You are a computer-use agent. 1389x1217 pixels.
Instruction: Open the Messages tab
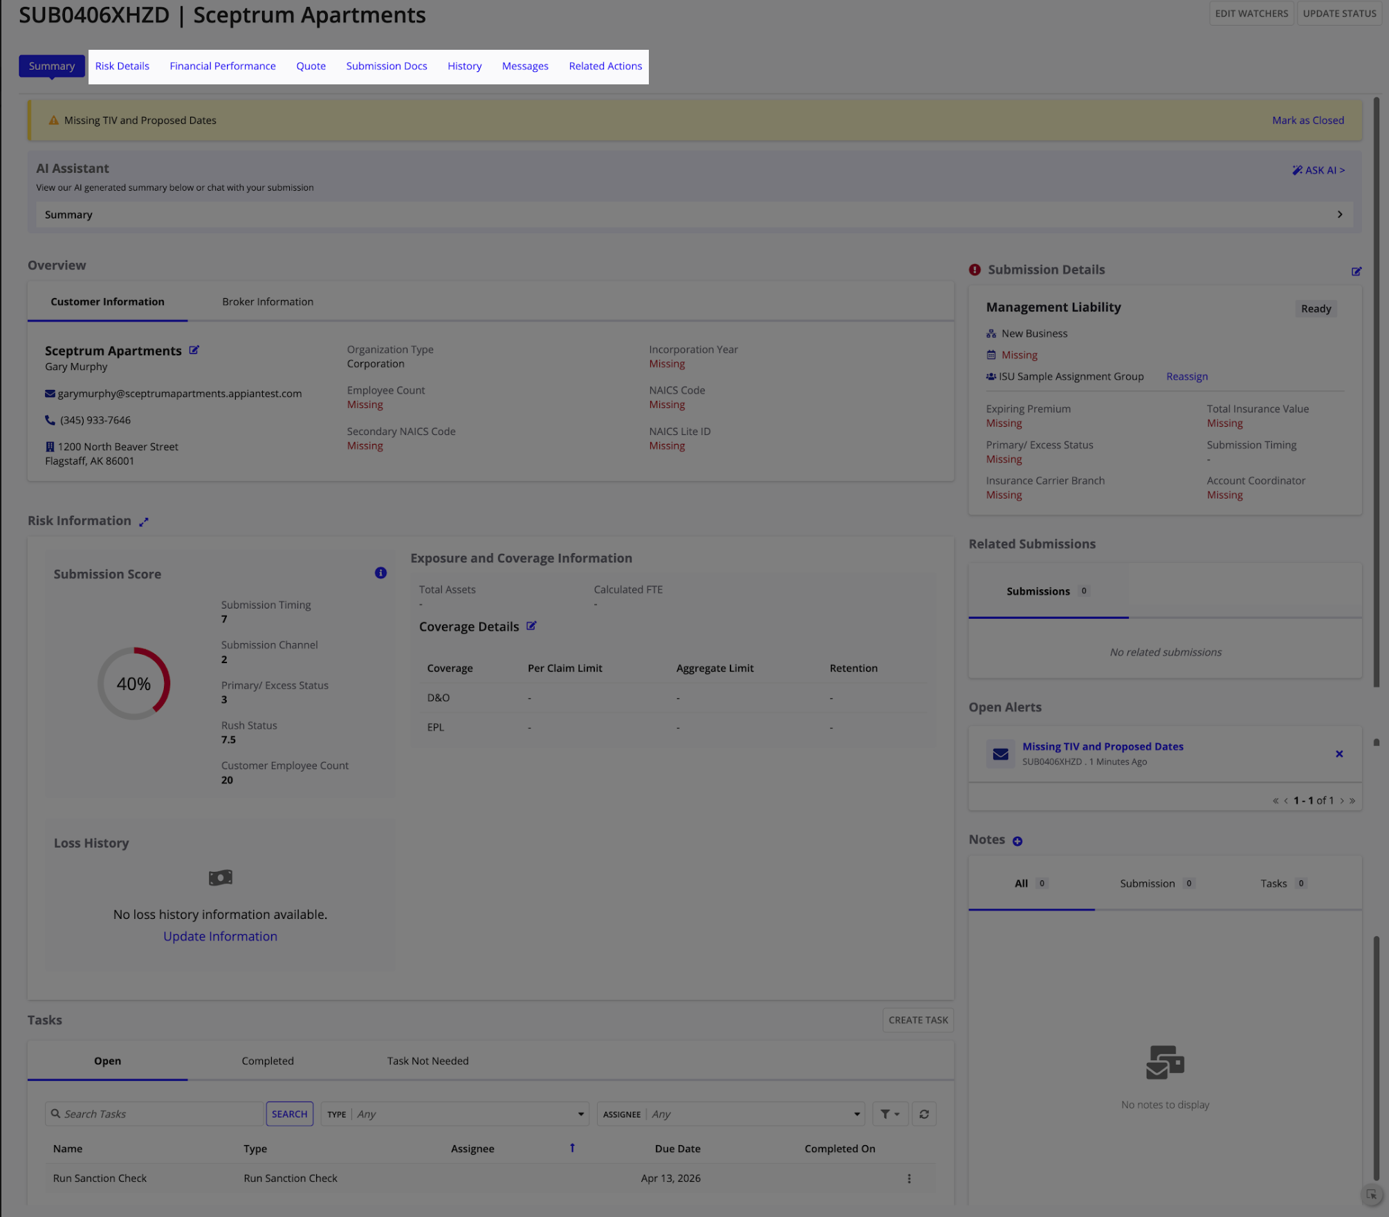(x=525, y=66)
